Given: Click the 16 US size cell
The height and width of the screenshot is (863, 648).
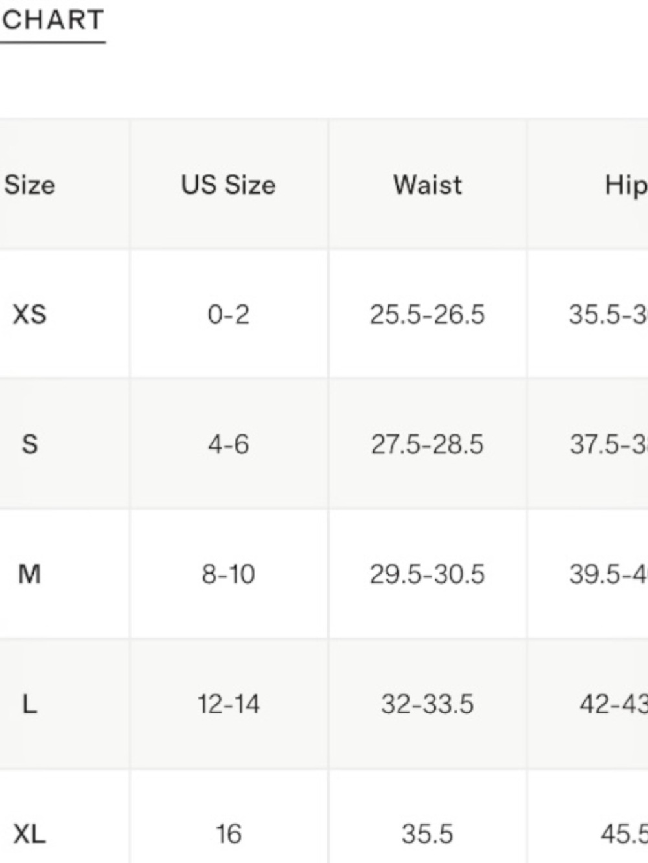Looking at the screenshot, I should click(229, 834).
